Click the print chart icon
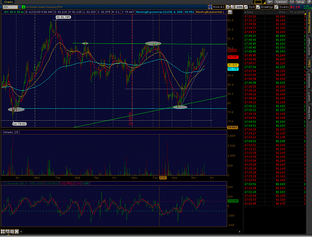This screenshot has height=237, width=312. 233,7
